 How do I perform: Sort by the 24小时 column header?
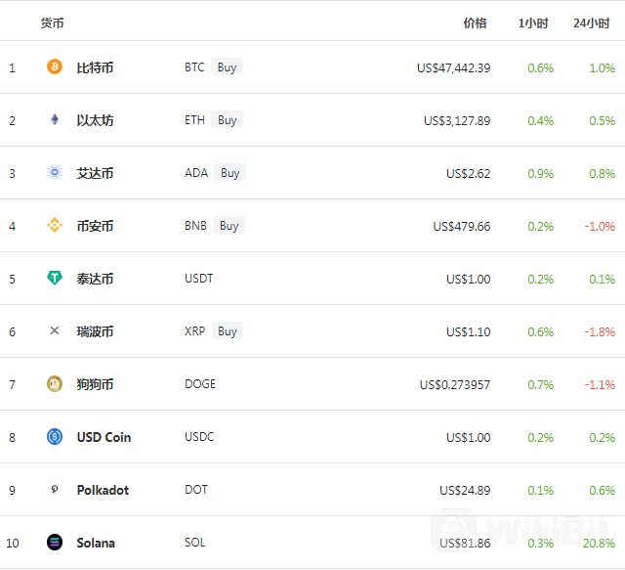pos(592,23)
